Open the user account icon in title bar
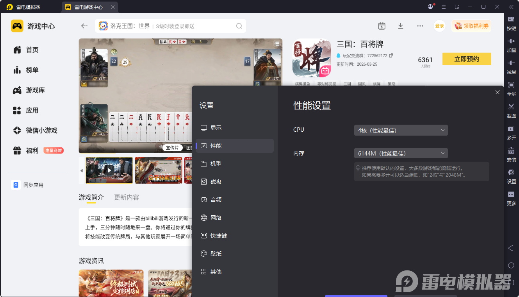 tap(431, 7)
